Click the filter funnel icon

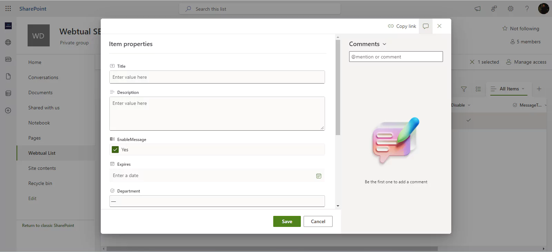pos(464,89)
